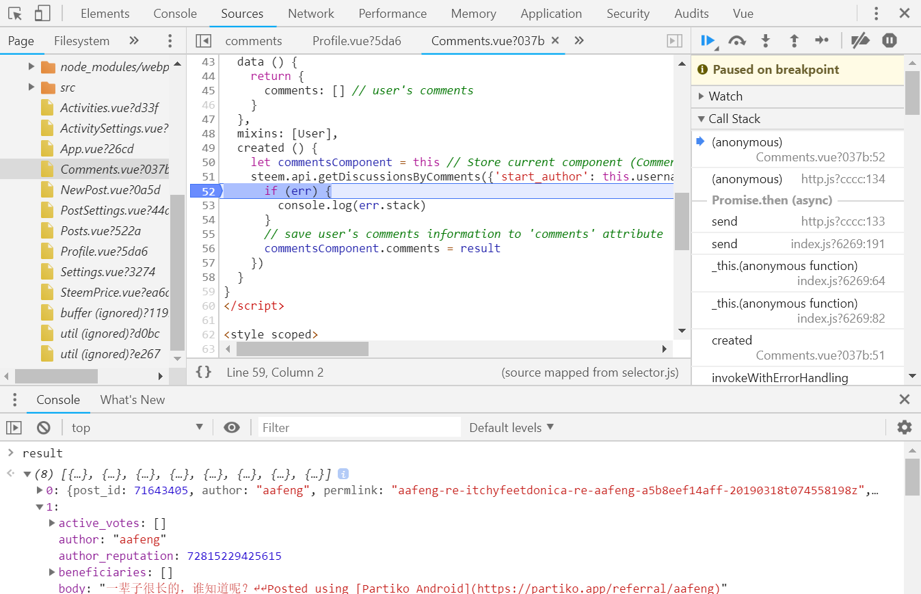This screenshot has height=594, width=921.
Task: Open the drawer's three-dot menu
Action: point(13,399)
